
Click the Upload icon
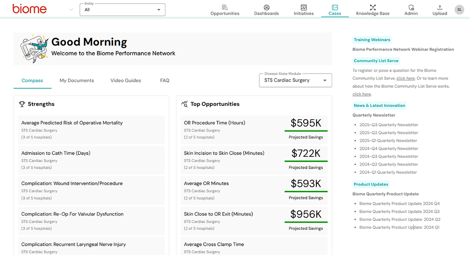(439, 7)
